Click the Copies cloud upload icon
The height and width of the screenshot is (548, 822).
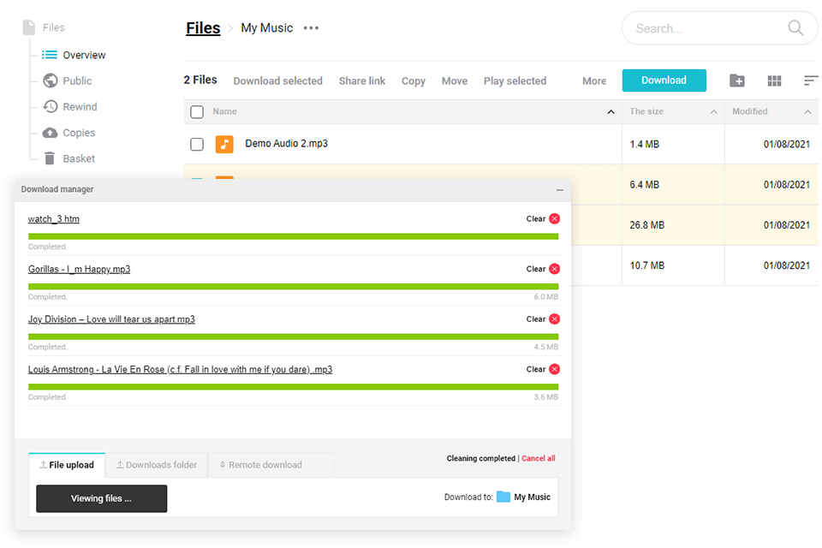click(50, 133)
